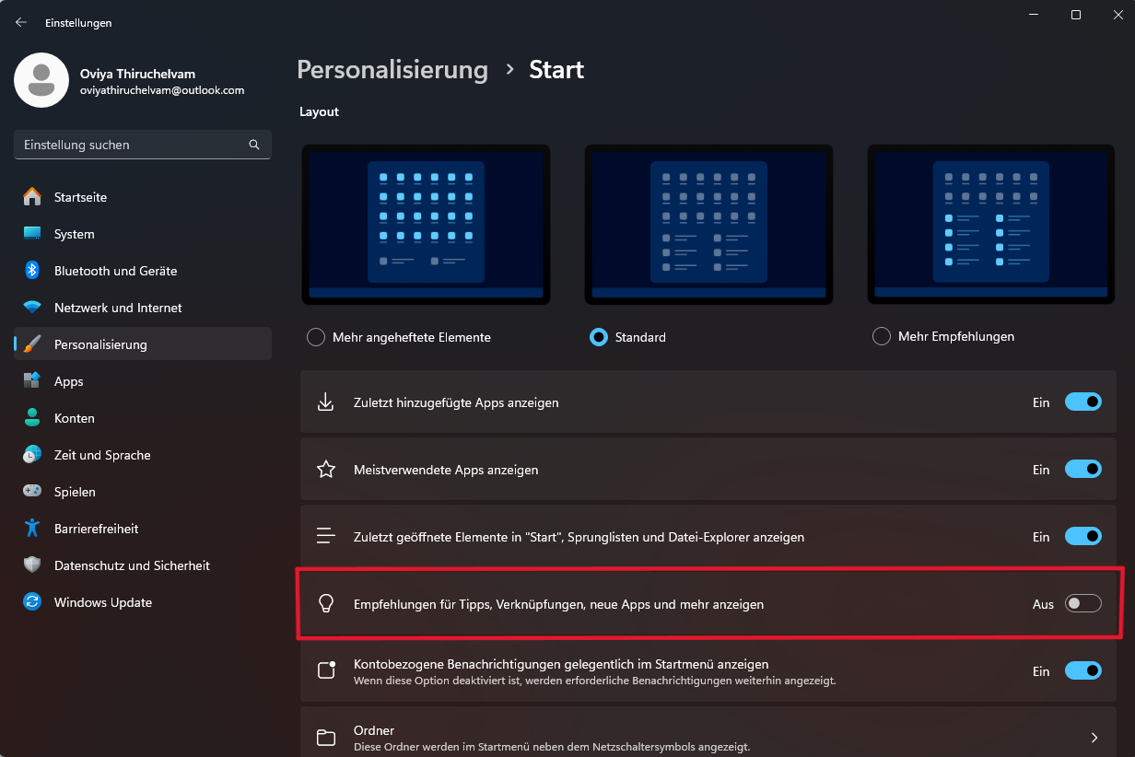Go to Konten settings
This screenshot has width=1135, height=757.
pyautogui.click(x=143, y=418)
